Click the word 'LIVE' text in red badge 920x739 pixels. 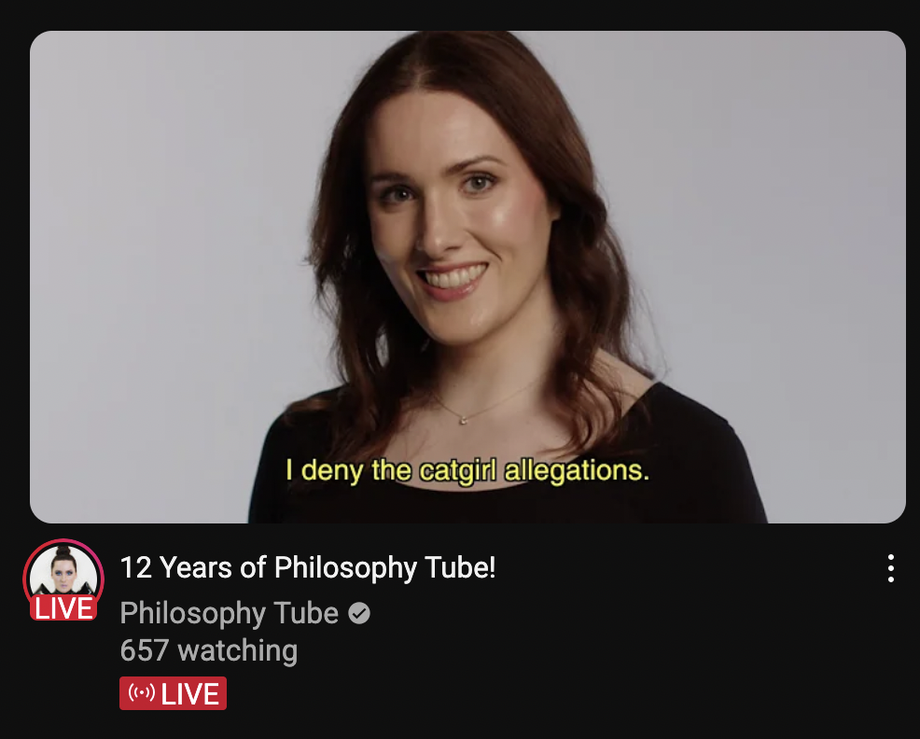189,694
